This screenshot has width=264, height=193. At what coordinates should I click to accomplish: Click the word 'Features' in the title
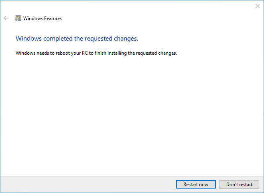(53, 18)
